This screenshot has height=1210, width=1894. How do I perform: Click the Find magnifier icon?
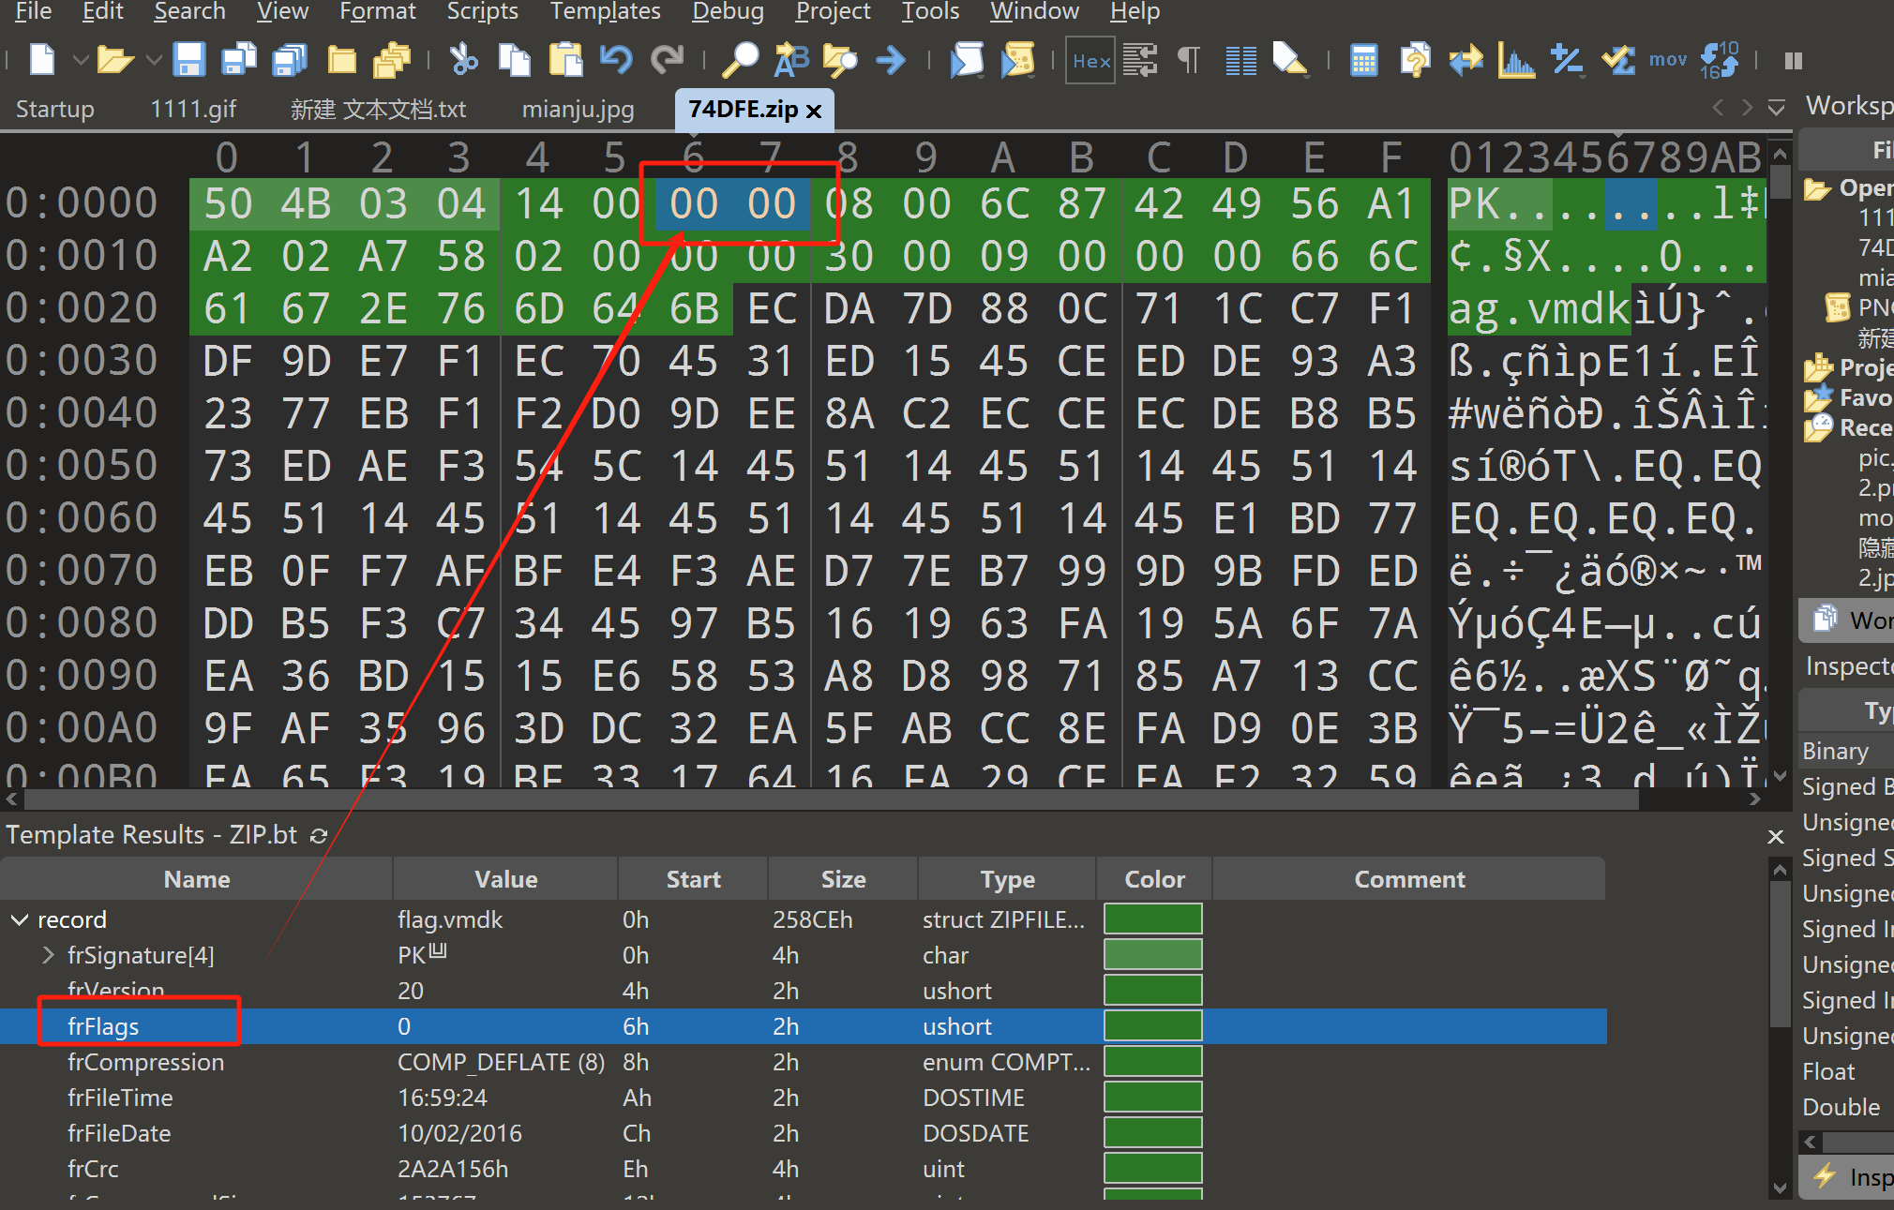[741, 61]
